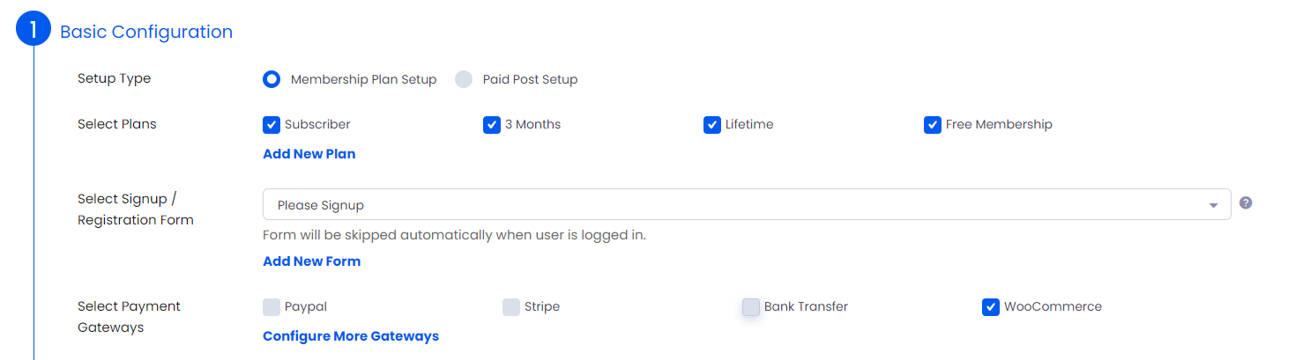Click the Add New Plan link

click(309, 154)
